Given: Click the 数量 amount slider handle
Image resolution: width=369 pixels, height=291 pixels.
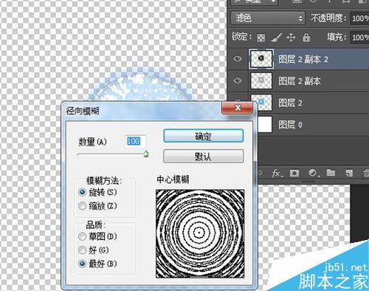Looking at the screenshot, I should click(146, 154).
